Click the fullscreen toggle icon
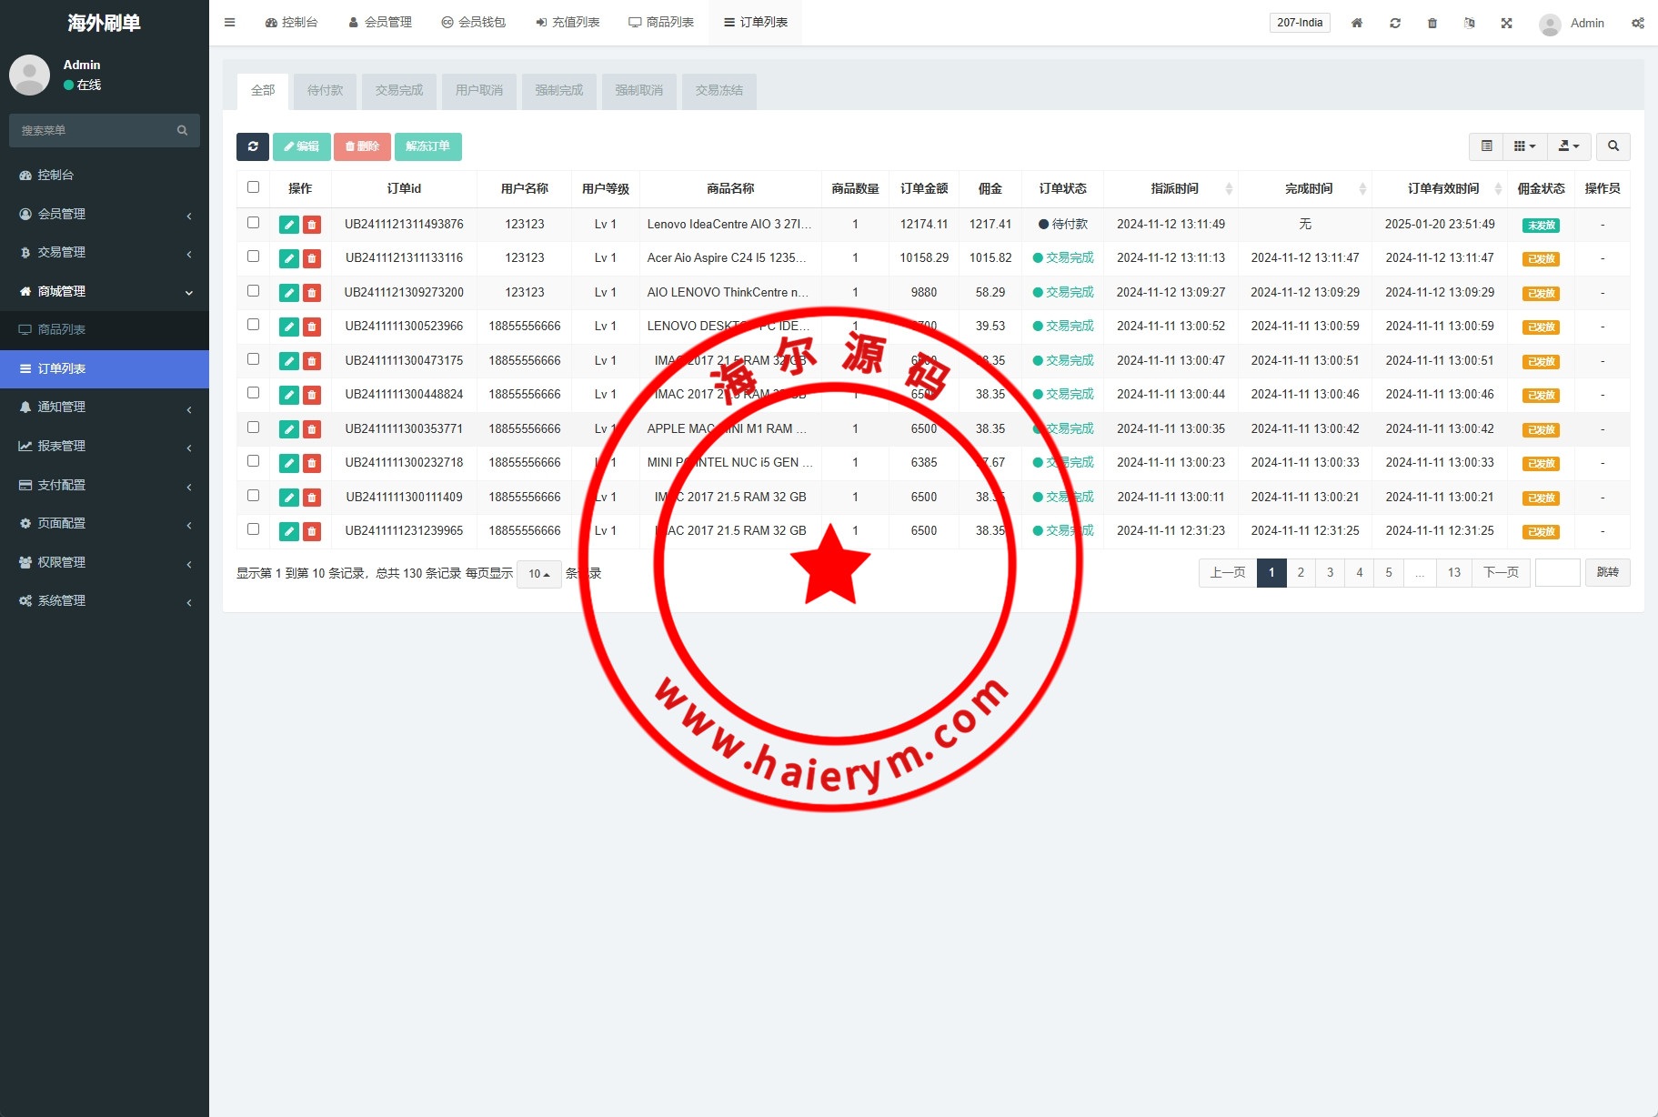 [1506, 23]
